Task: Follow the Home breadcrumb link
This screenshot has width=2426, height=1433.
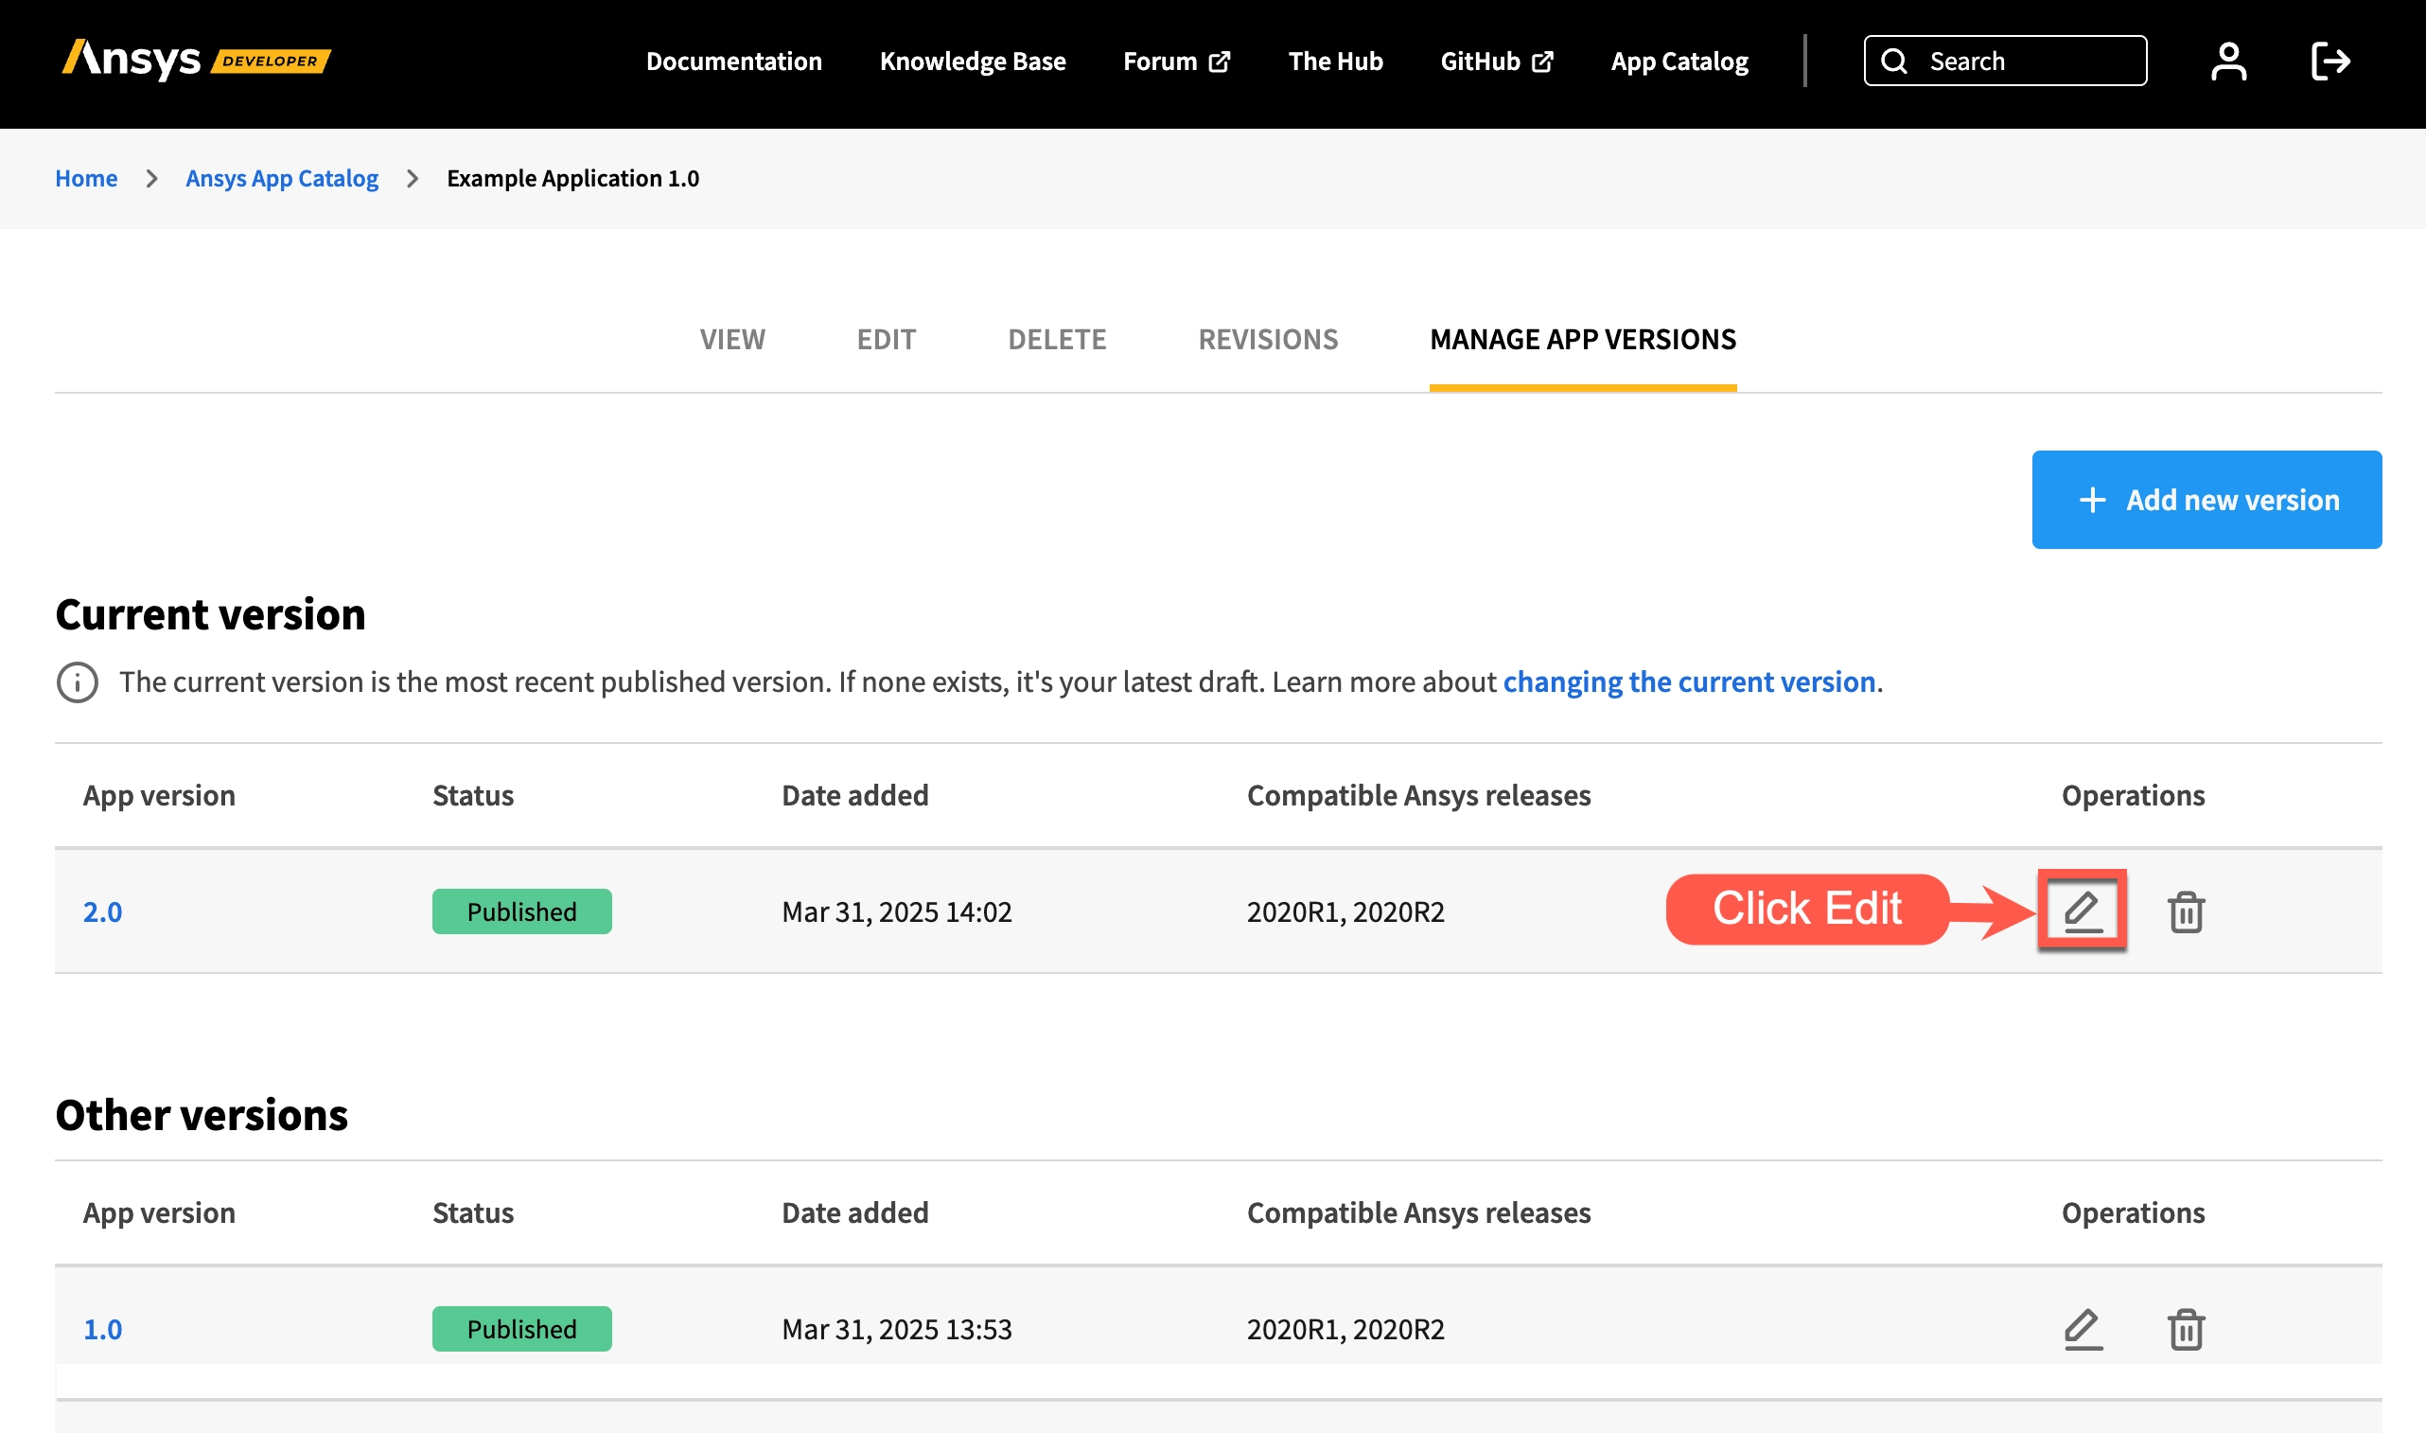Action: point(86,179)
